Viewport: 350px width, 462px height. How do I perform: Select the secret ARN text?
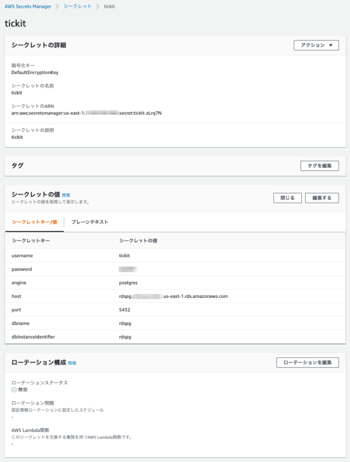86,113
